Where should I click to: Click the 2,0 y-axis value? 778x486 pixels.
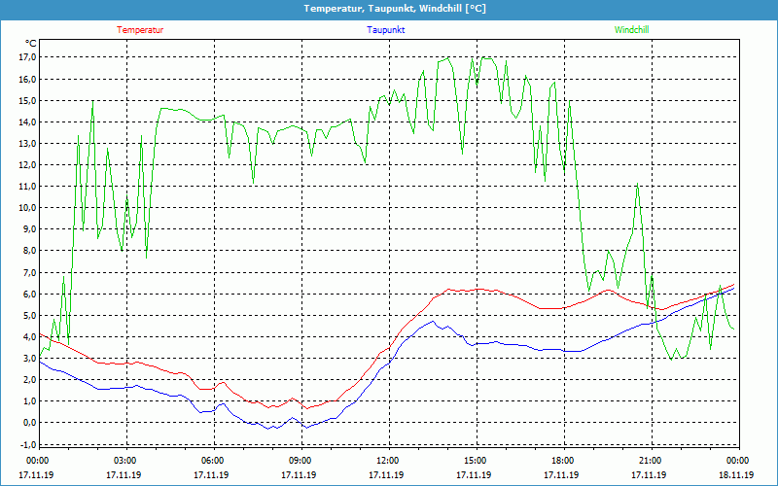tap(30, 379)
